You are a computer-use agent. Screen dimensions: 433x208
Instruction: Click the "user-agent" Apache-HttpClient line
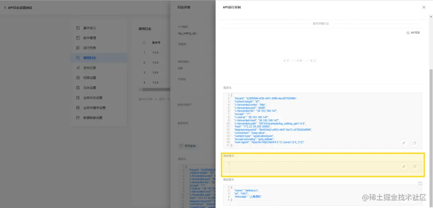(x=269, y=142)
